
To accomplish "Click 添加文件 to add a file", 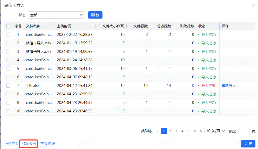I will pos(30,144).
